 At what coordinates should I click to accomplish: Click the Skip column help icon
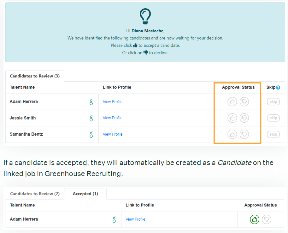278,88
